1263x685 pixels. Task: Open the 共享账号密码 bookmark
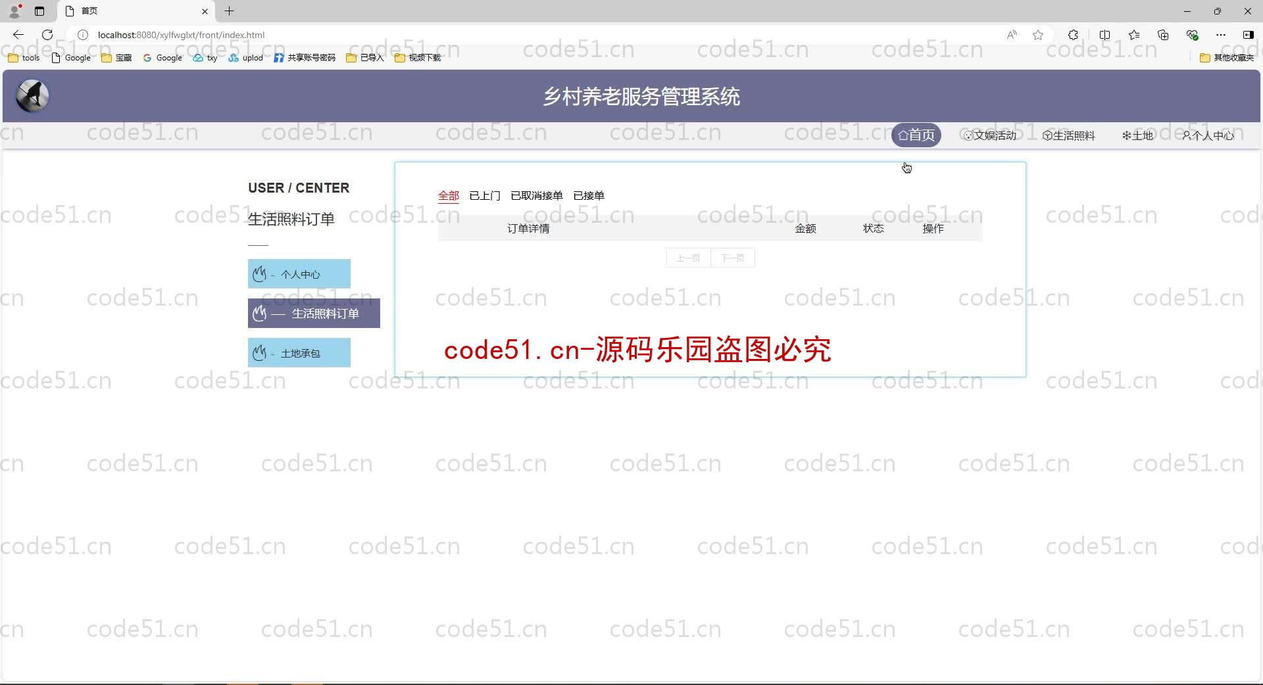305,58
